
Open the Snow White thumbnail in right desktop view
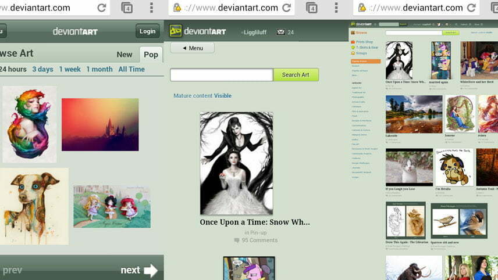click(399, 60)
